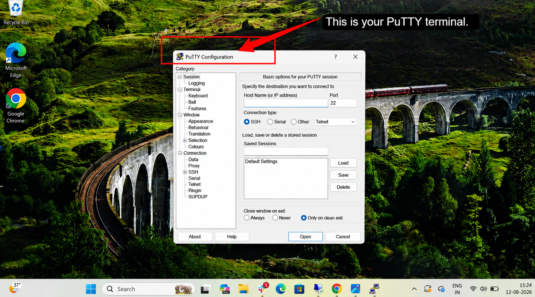
Task: Click the Port field
Action: tap(343, 103)
